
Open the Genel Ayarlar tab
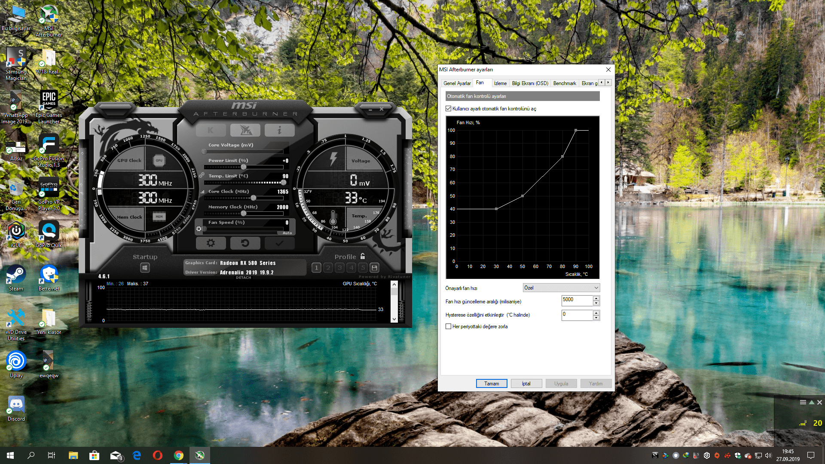(x=457, y=83)
